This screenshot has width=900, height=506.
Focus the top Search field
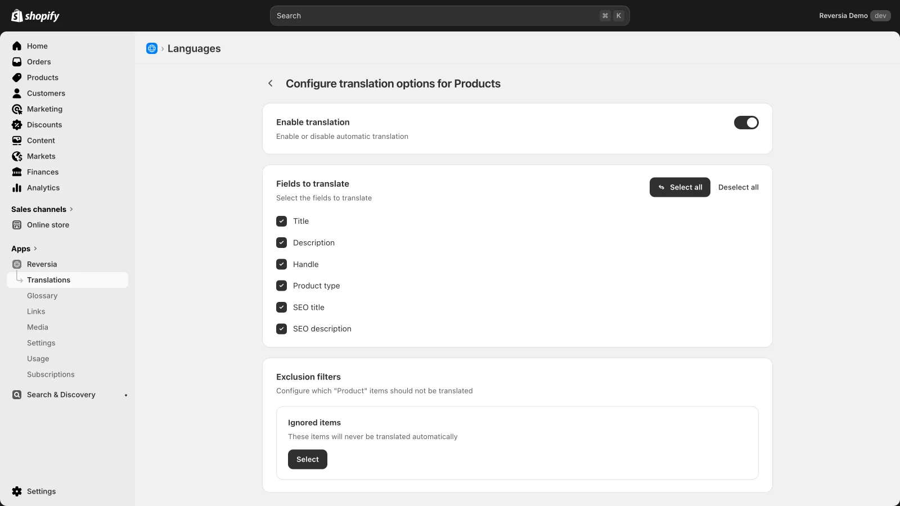450,16
